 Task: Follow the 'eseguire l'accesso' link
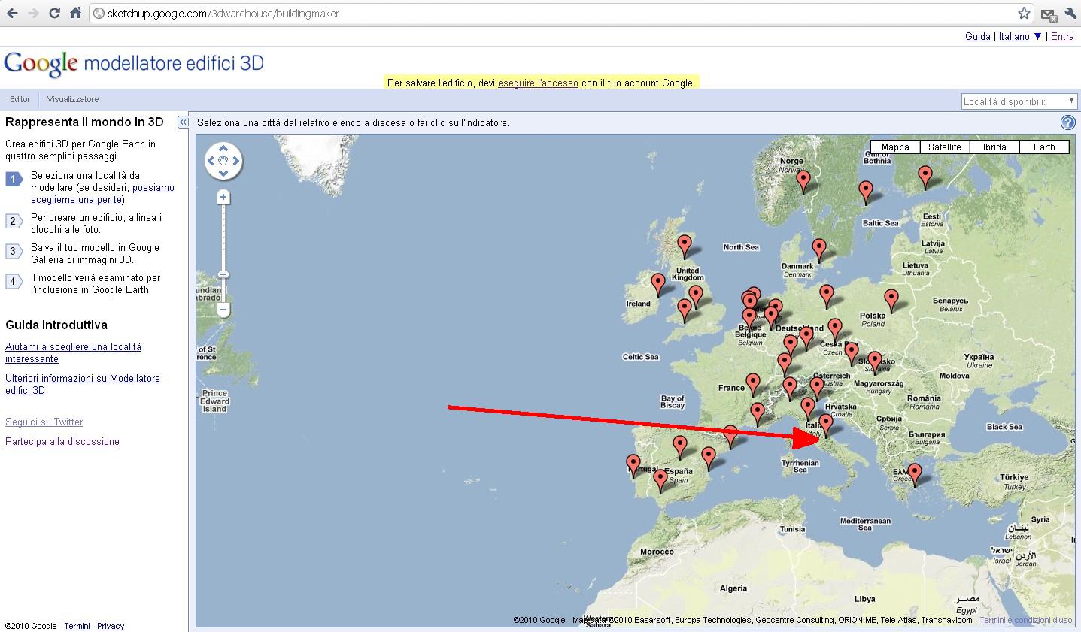(x=538, y=83)
